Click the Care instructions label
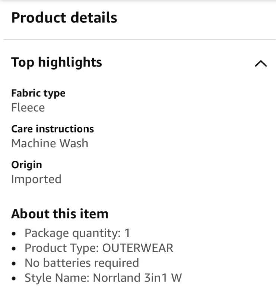The height and width of the screenshot is (304, 276). click(53, 129)
